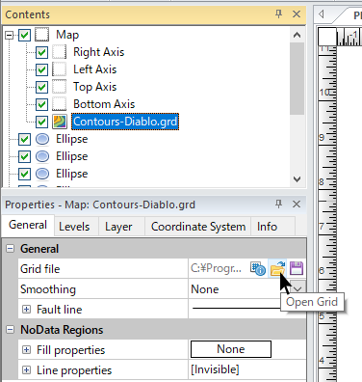Image resolution: width=362 pixels, height=382 pixels.
Task: Select the General tab
Action: click(x=28, y=225)
